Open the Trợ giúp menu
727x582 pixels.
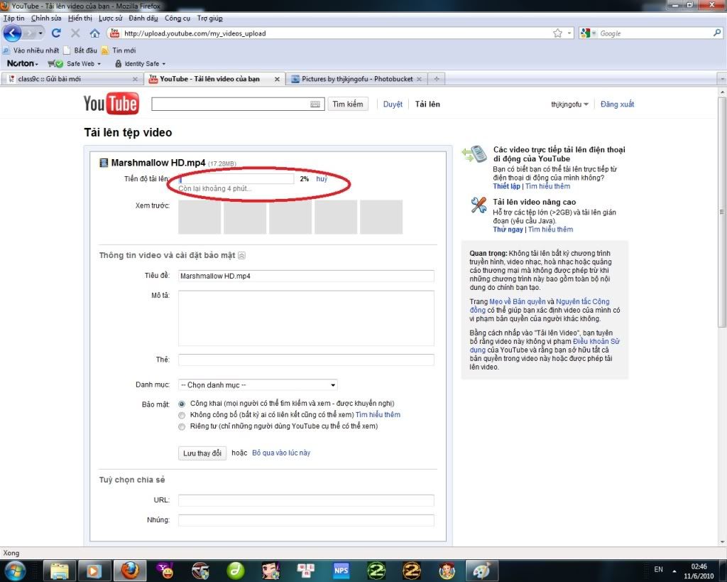(x=209, y=18)
